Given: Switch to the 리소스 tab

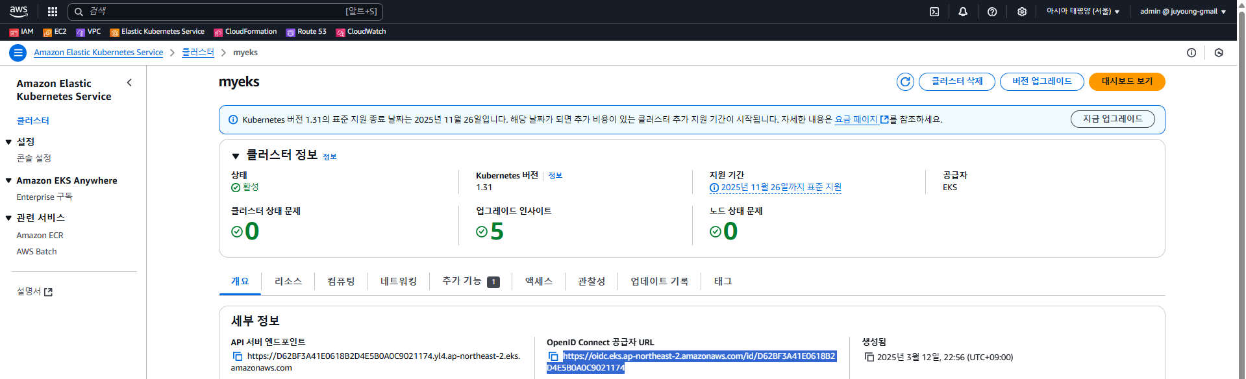Looking at the screenshot, I should 288,281.
